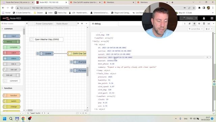
Task: Add a new flow tab
Action: [x=82, y=23]
